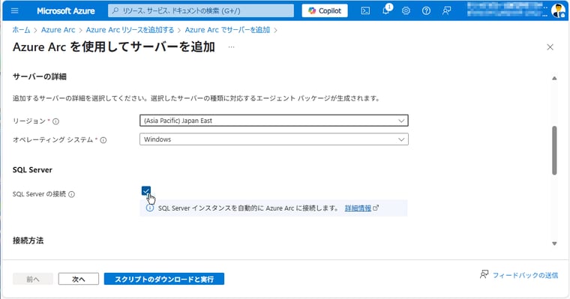This screenshot has width=570, height=299.
Task: Show info tooltip for SQL Server の接続
Action: (71, 194)
